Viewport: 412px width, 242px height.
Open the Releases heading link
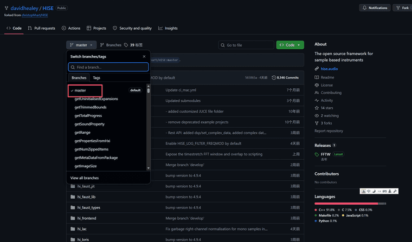323,146
